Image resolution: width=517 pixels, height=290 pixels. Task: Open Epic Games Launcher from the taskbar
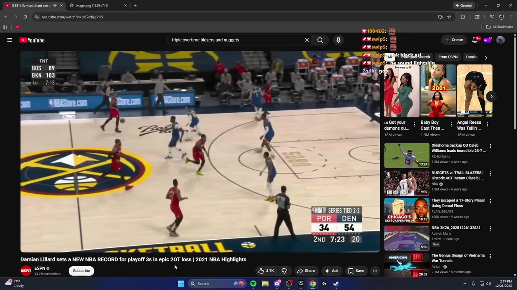coord(301,284)
